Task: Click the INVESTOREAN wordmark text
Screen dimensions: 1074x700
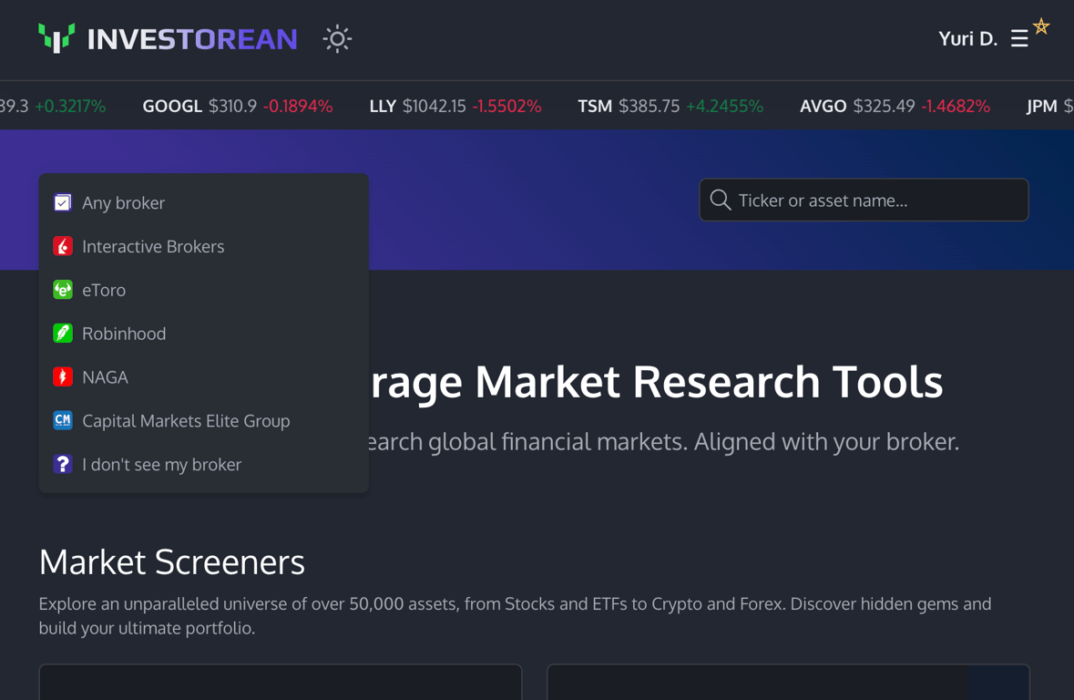Action: coord(192,39)
